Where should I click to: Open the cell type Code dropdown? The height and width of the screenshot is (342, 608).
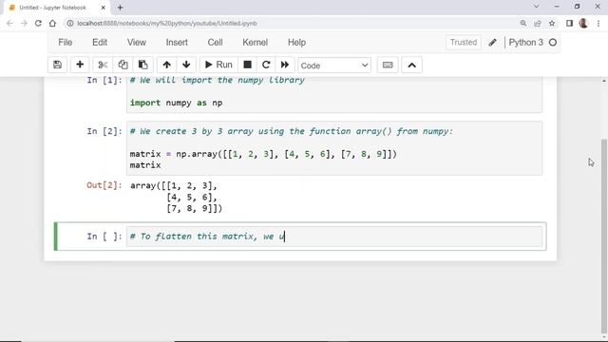pos(333,66)
